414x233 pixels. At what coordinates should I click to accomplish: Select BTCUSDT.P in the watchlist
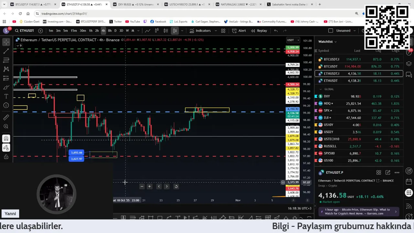359,59
